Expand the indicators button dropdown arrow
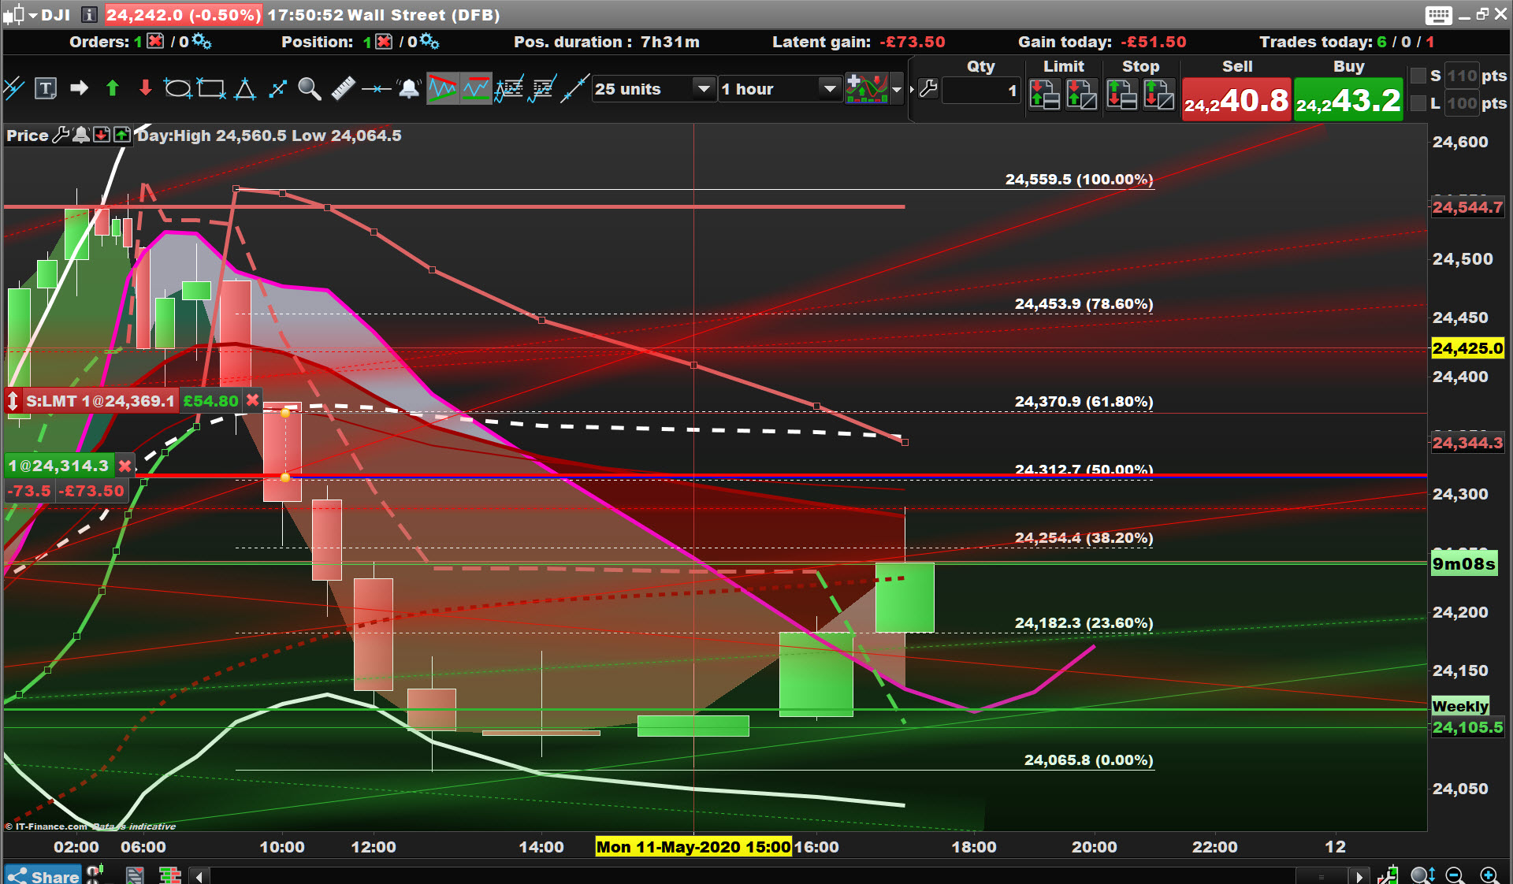The width and height of the screenshot is (1513, 884). click(897, 89)
